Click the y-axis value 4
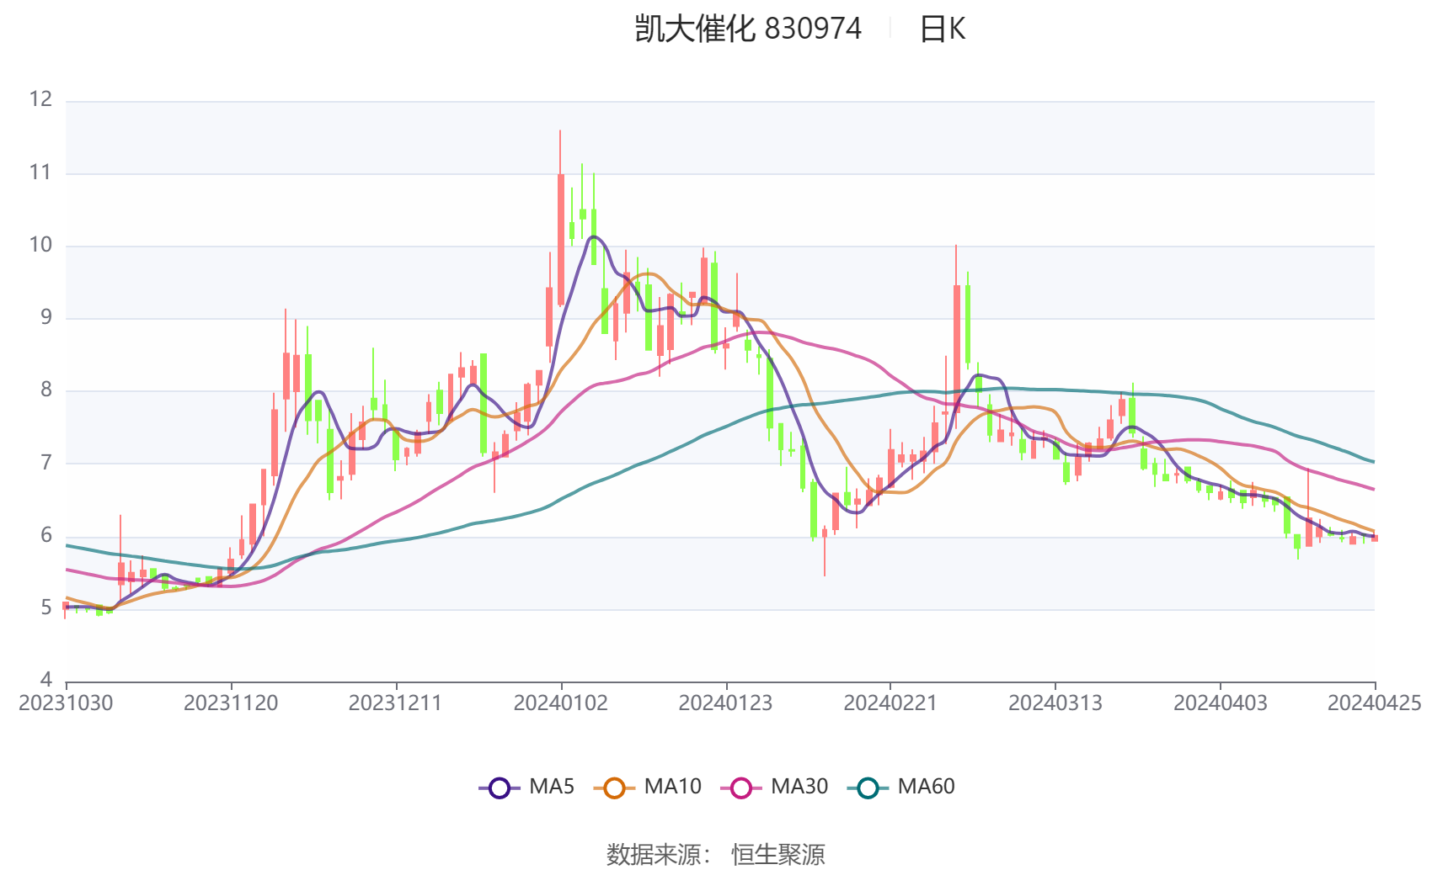Screen dimensions: 1432x870 [46, 679]
